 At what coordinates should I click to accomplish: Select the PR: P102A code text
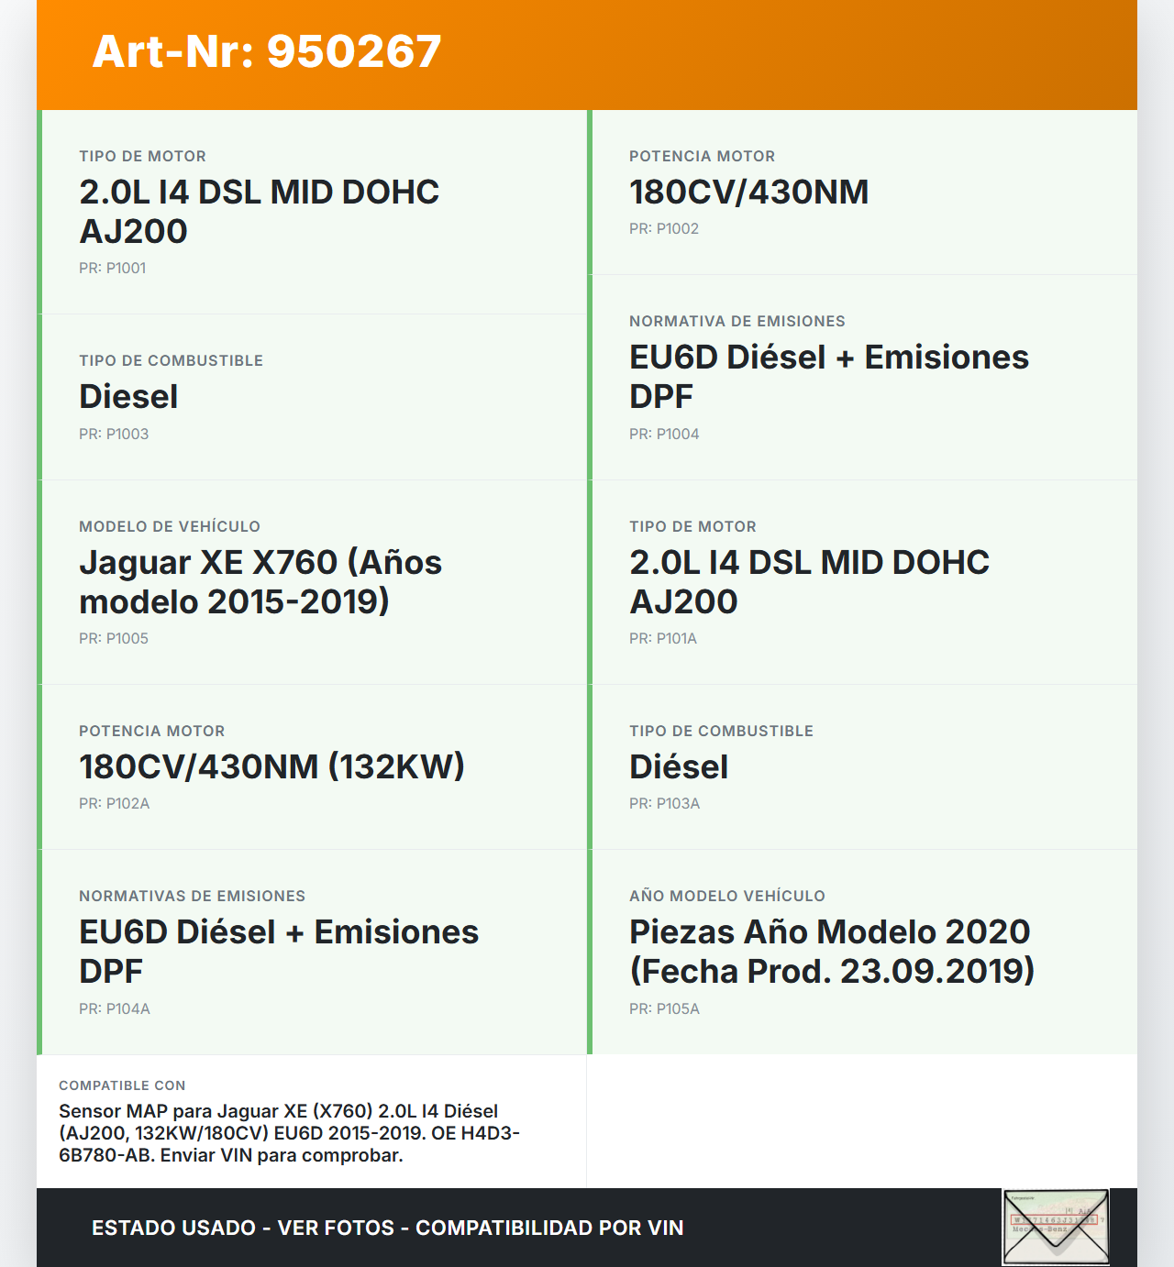pos(115,804)
